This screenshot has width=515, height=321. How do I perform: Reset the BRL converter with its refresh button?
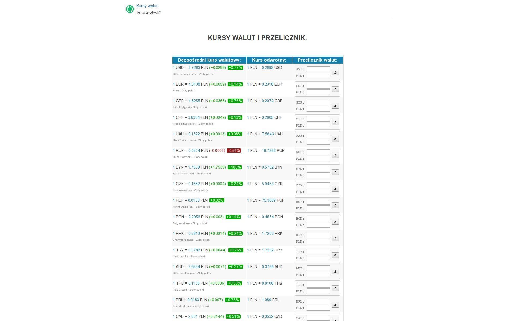click(x=335, y=305)
